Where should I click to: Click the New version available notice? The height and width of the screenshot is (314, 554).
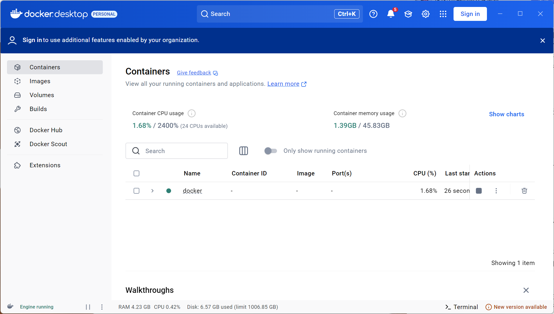[x=516, y=307]
